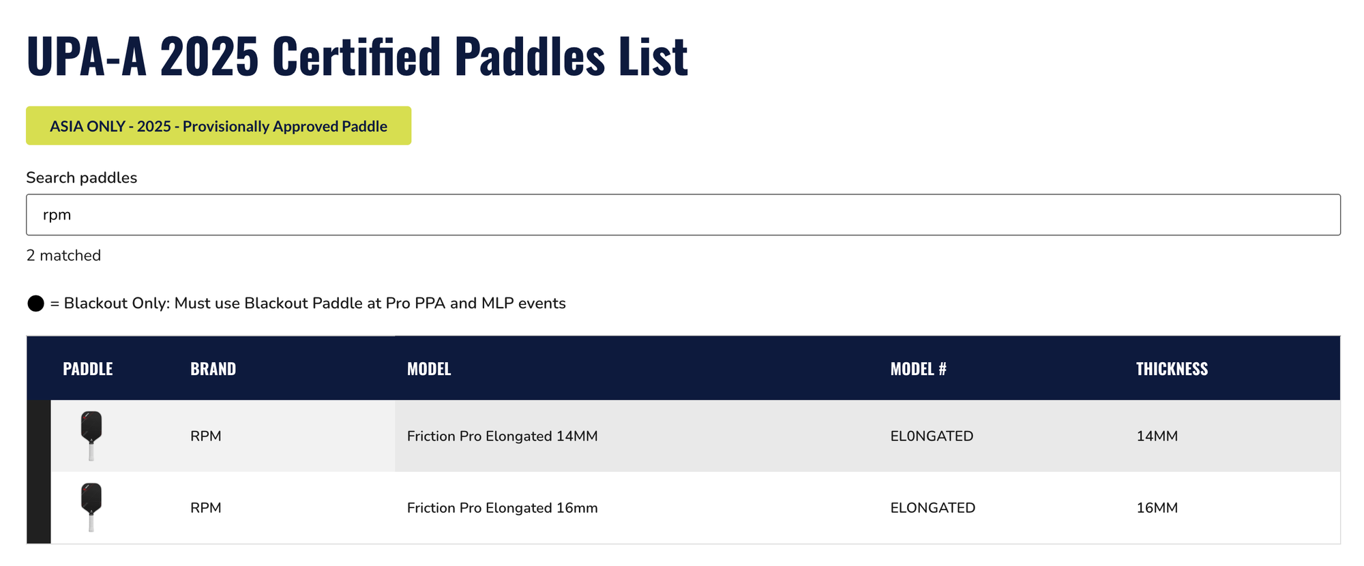Click the "2 matched" result count

(63, 256)
